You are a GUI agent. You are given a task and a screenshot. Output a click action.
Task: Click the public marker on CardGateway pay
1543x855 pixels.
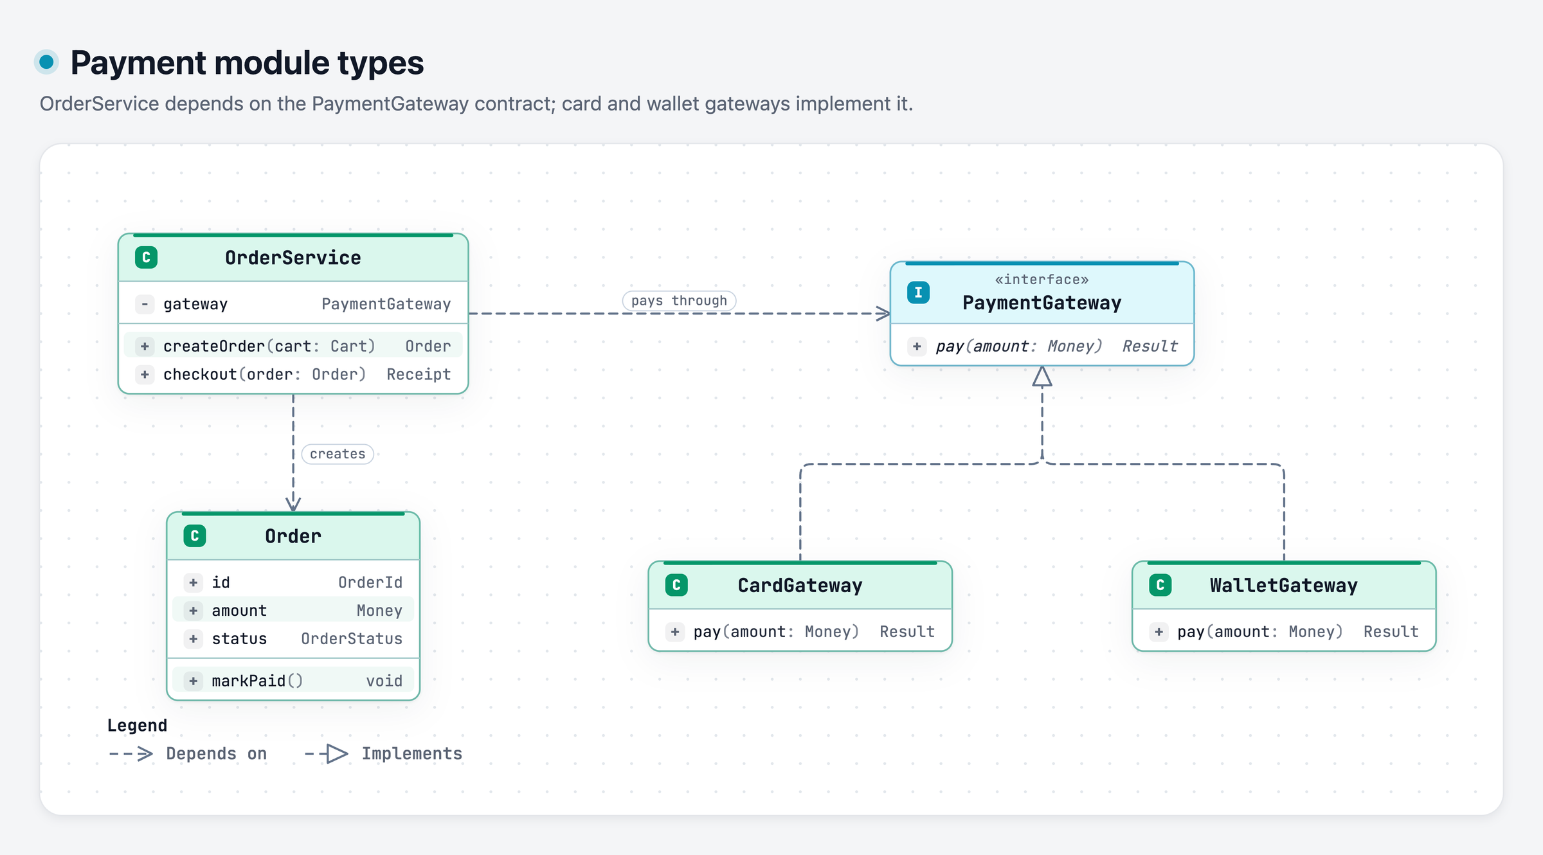coord(675,632)
